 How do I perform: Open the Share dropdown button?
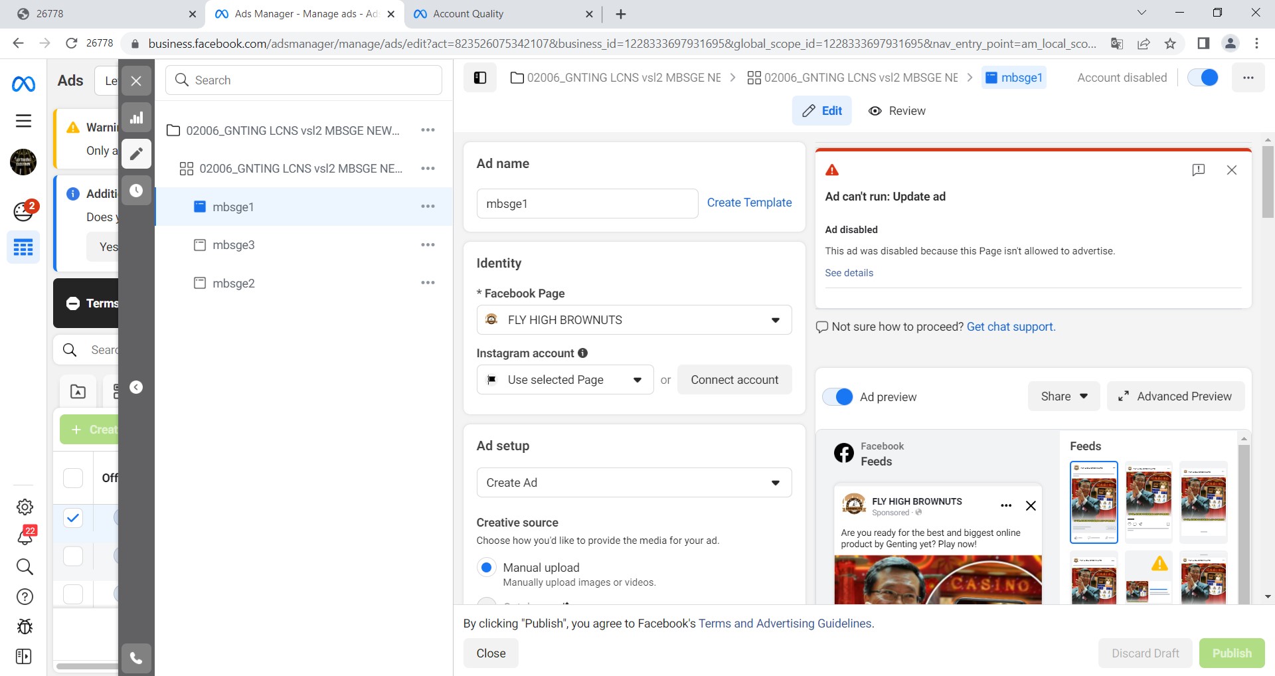coord(1064,396)
